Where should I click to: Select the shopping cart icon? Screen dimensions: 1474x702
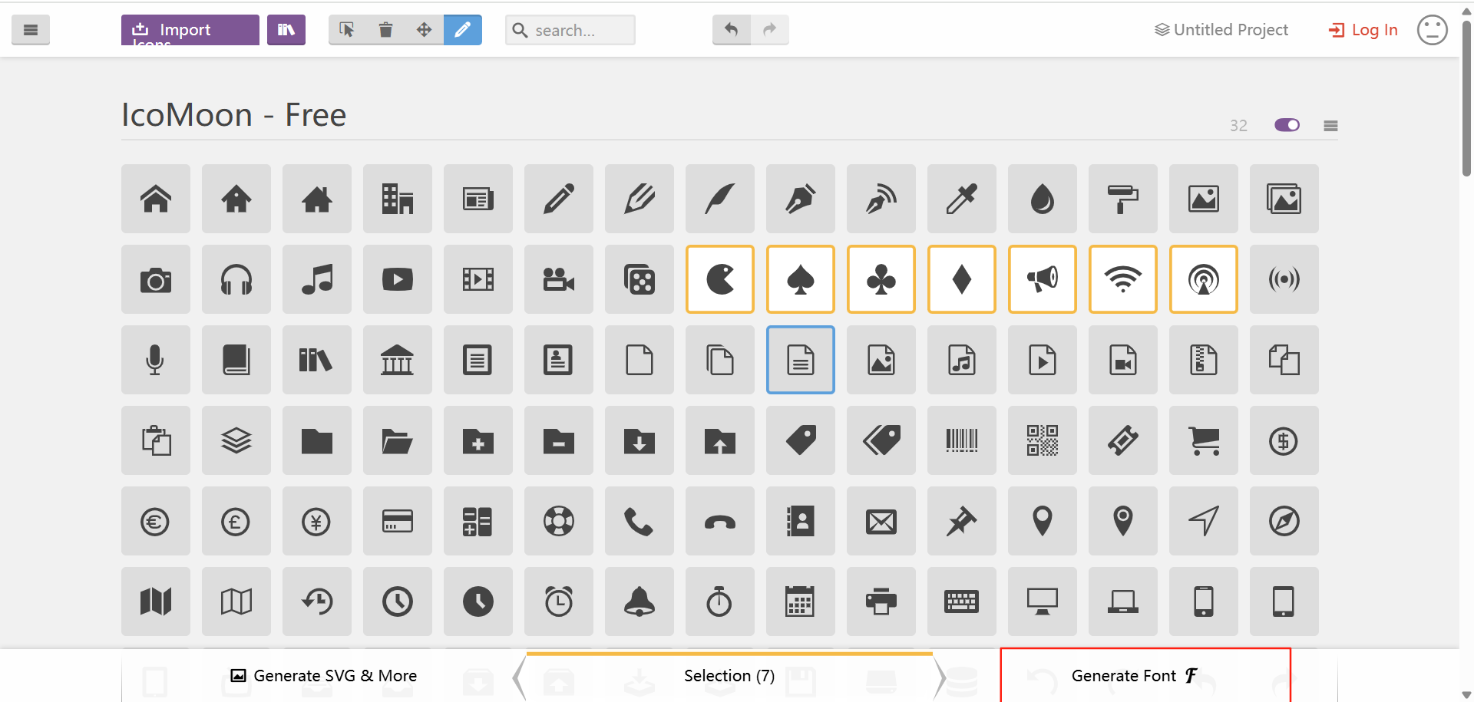pos(1203,440)
